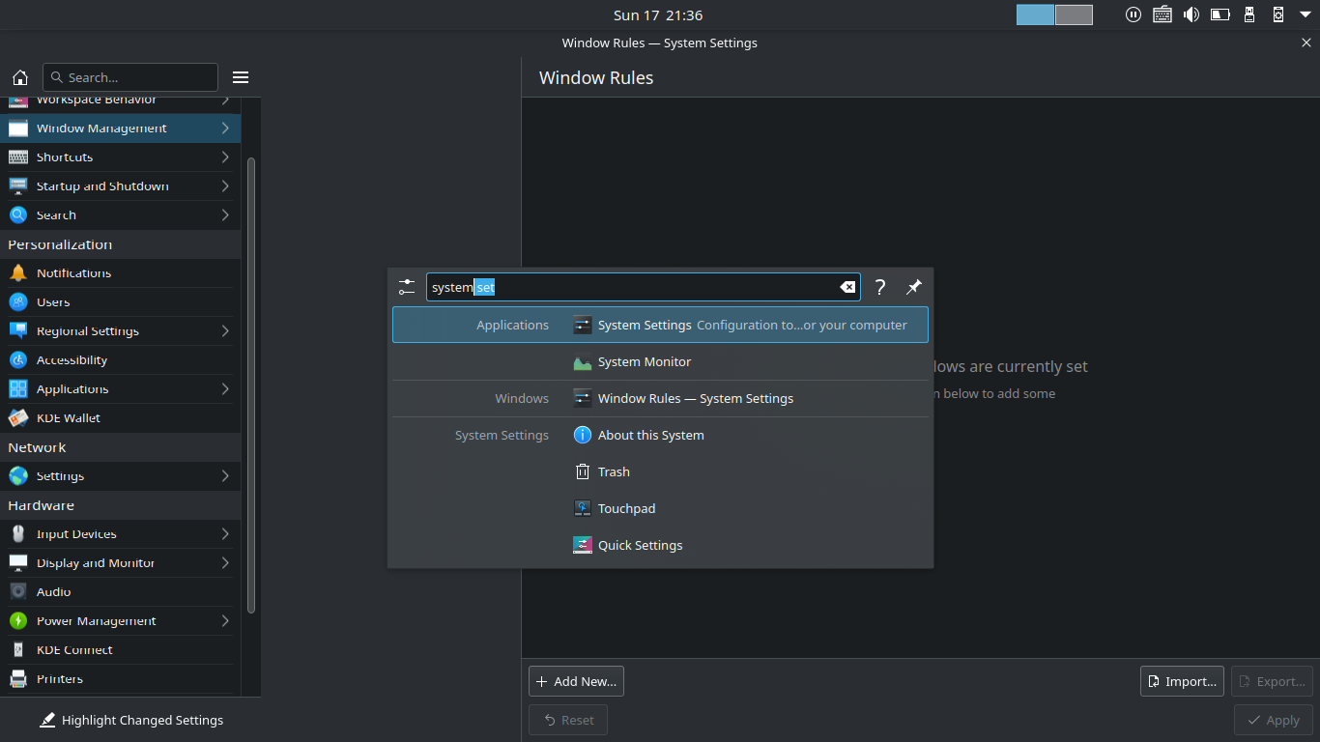Click Highlight Changed Settings button

point(131,720)
